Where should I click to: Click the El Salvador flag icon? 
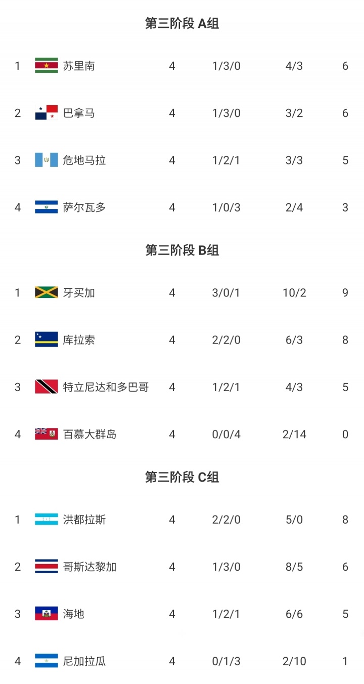(x=47, y=207)
